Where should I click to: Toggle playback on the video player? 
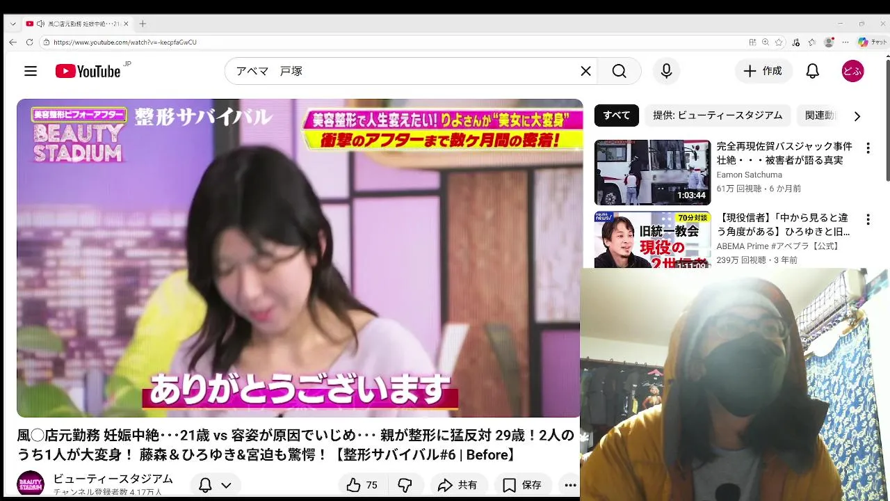click(300, 258)
